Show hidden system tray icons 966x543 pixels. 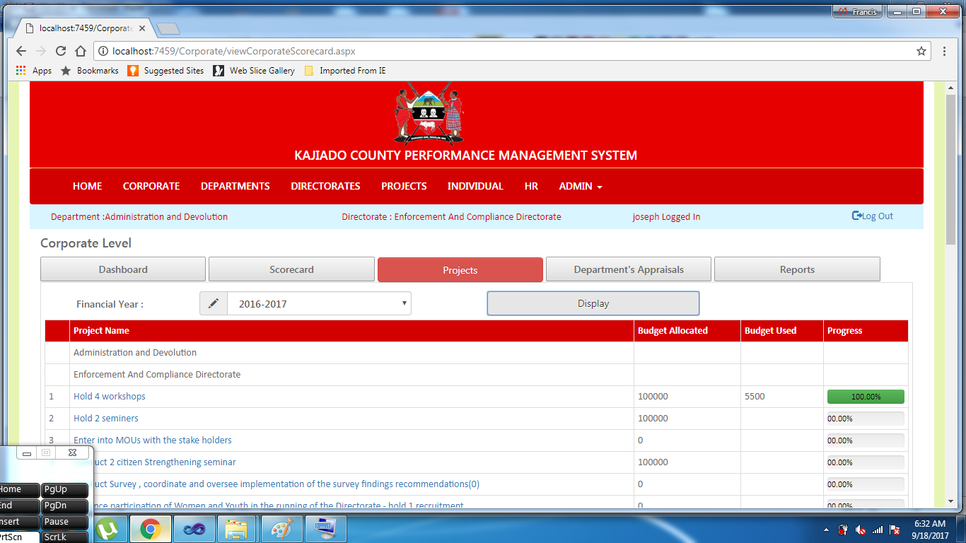tap(827, 529)
